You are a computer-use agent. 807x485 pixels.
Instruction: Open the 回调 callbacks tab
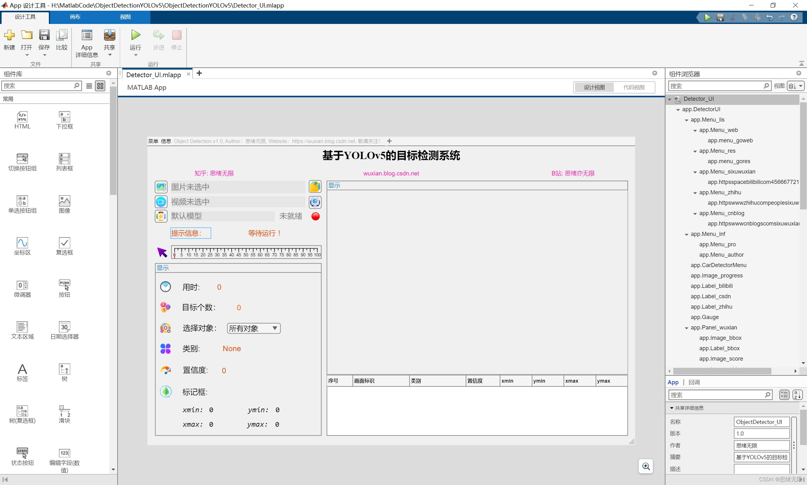694,382
